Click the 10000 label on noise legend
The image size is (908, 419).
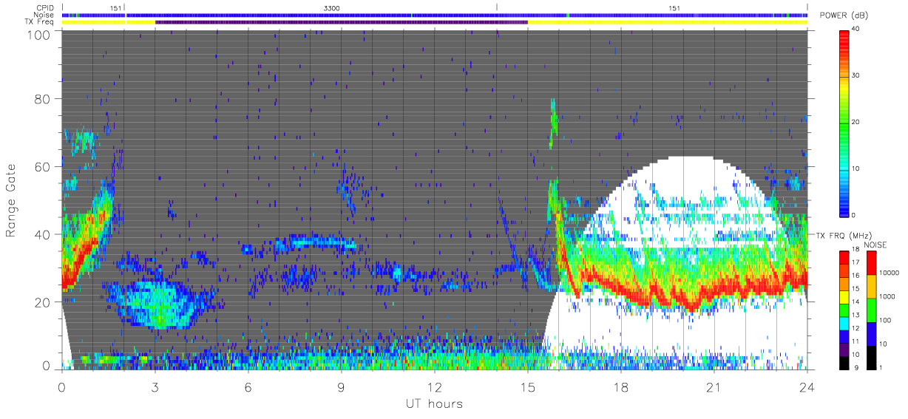point(890,273)
